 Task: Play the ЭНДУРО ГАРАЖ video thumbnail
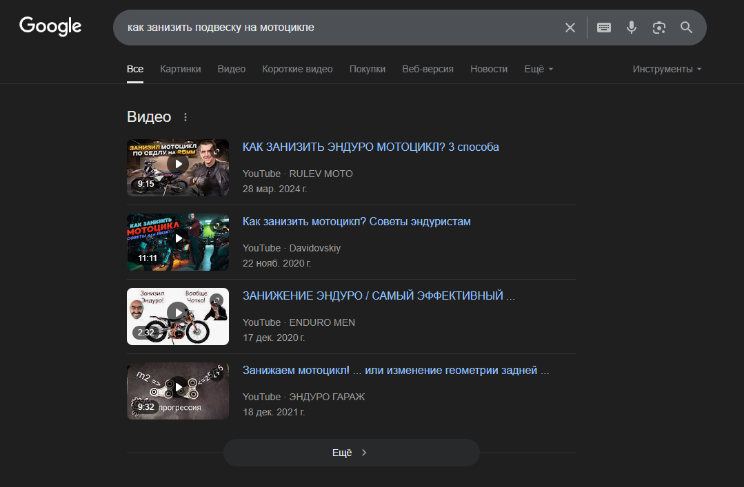178,391
